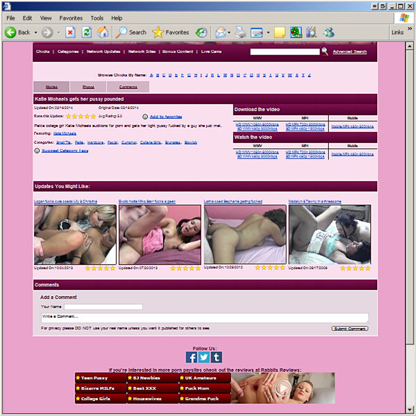The height and width of the screenshot is (416, 416).
Task: Click the red Stop loading icon
Action: coord(70,32)
